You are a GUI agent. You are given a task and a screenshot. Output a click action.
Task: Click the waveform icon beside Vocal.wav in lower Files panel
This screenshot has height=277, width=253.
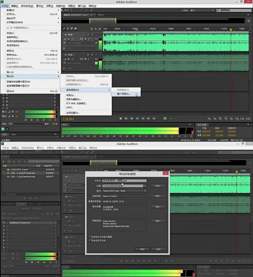[8, 173]
